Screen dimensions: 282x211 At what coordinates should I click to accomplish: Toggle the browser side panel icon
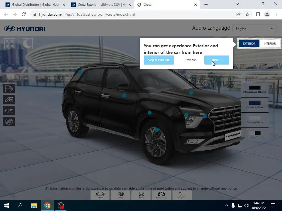tap(258, 14)
